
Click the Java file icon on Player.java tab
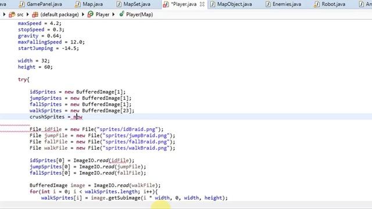click(x=166, y=4)
